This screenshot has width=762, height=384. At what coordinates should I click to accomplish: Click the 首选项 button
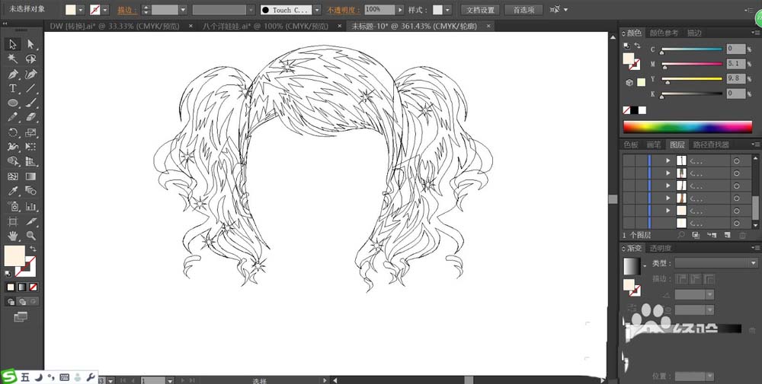523,10
